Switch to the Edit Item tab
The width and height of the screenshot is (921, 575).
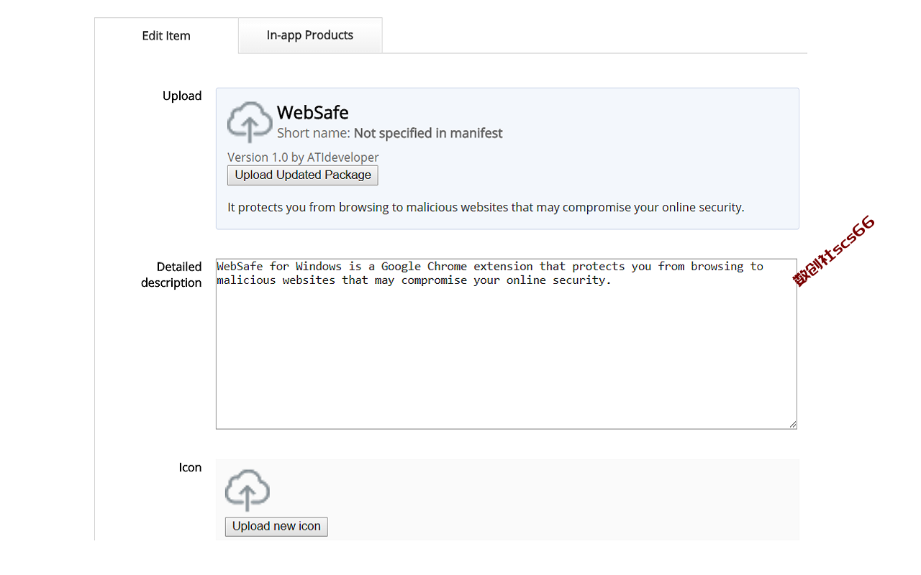[x=166, y=36]
